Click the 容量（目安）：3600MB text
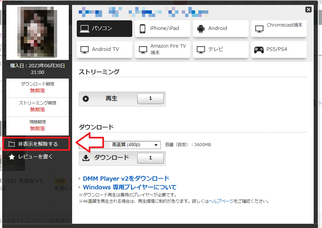 point(188,145)
